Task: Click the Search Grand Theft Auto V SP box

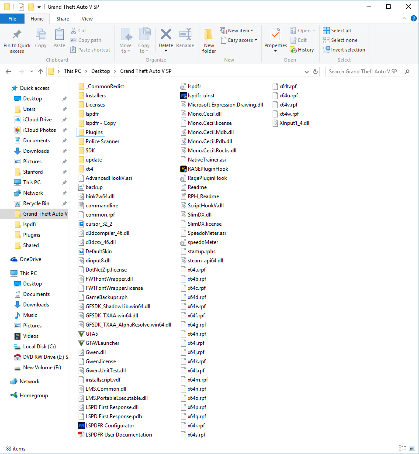Action: tap(369, 72)
